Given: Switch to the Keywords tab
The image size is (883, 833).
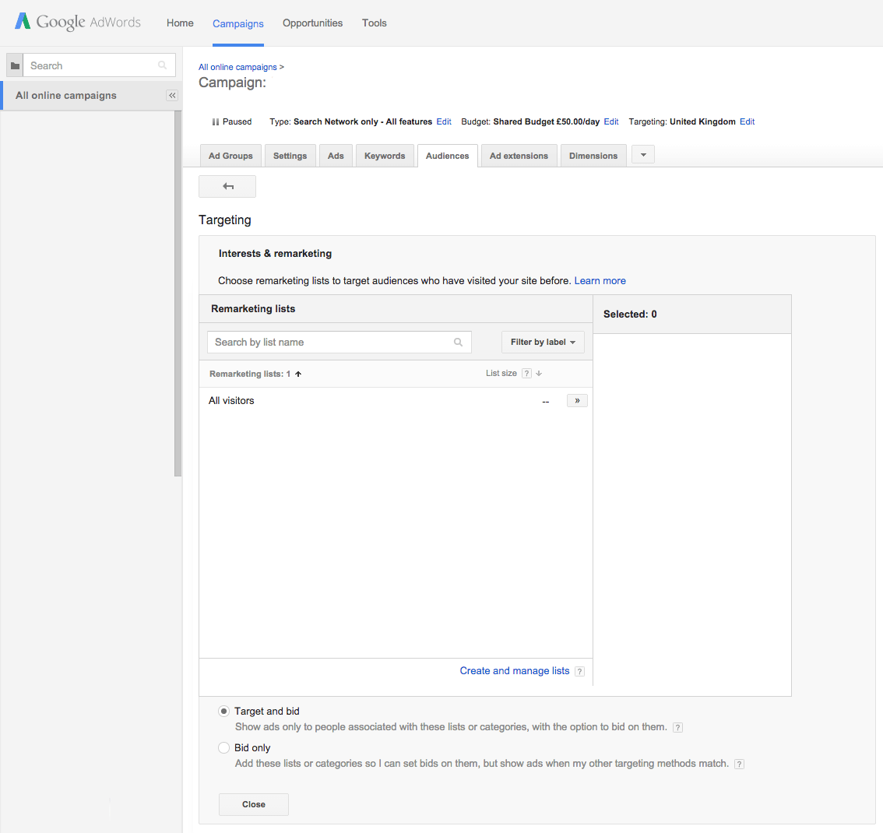Looking at the screenshot, I should (385, 156).
